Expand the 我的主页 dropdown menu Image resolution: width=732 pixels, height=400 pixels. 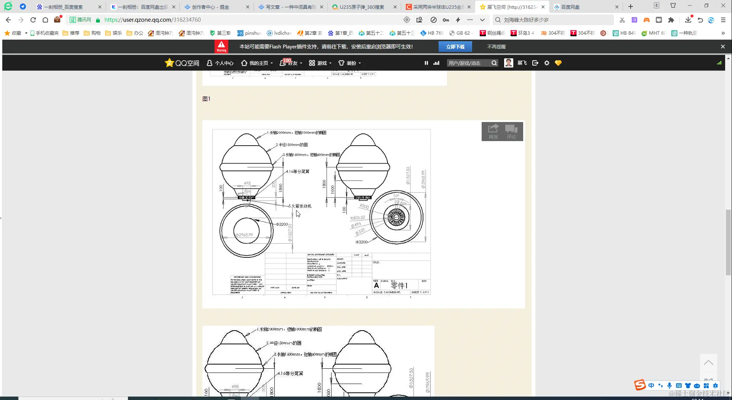click(x=272, y=63)
